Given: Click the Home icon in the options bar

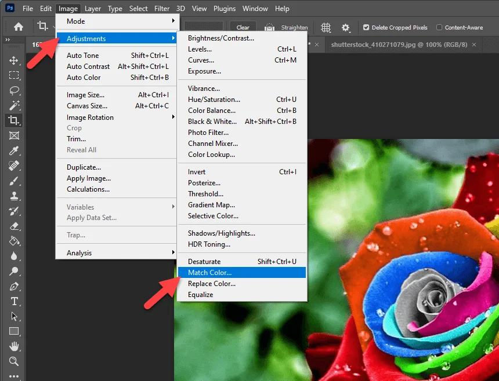Looking at the screenshot, I should click(x=19, y=27).
